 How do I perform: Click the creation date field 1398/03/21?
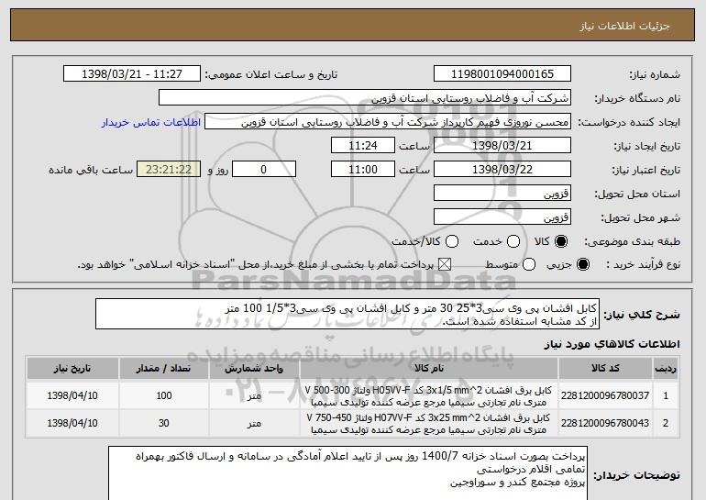502,146
